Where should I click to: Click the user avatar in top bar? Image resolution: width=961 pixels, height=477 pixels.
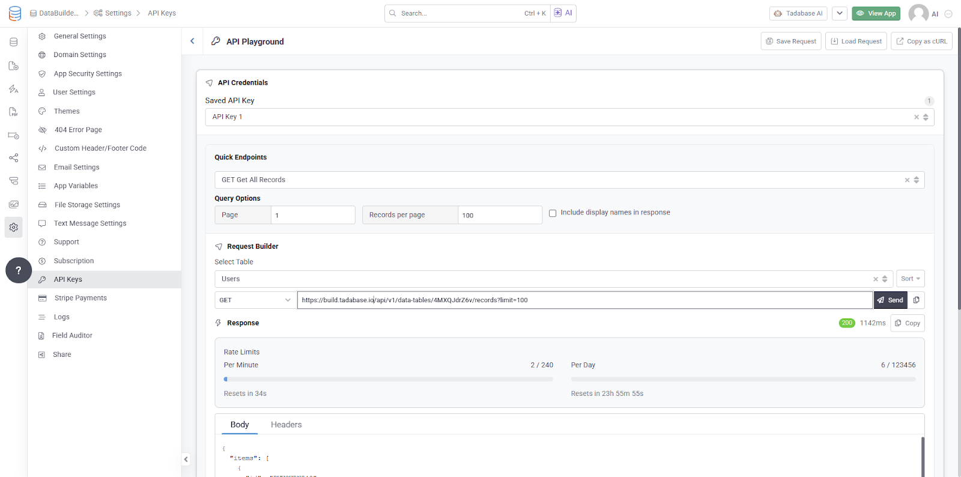point(918,13)
